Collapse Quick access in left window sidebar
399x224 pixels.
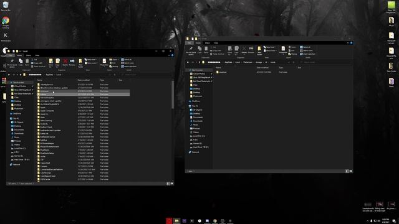click(11, 83)
